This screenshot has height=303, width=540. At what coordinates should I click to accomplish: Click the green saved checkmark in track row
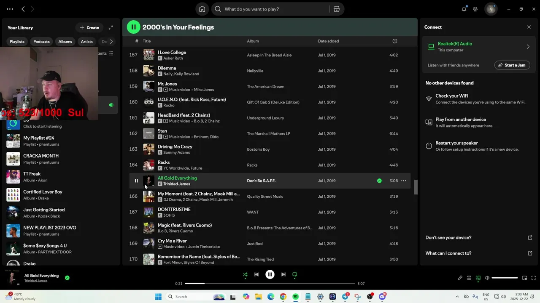[x=379, y=181]
